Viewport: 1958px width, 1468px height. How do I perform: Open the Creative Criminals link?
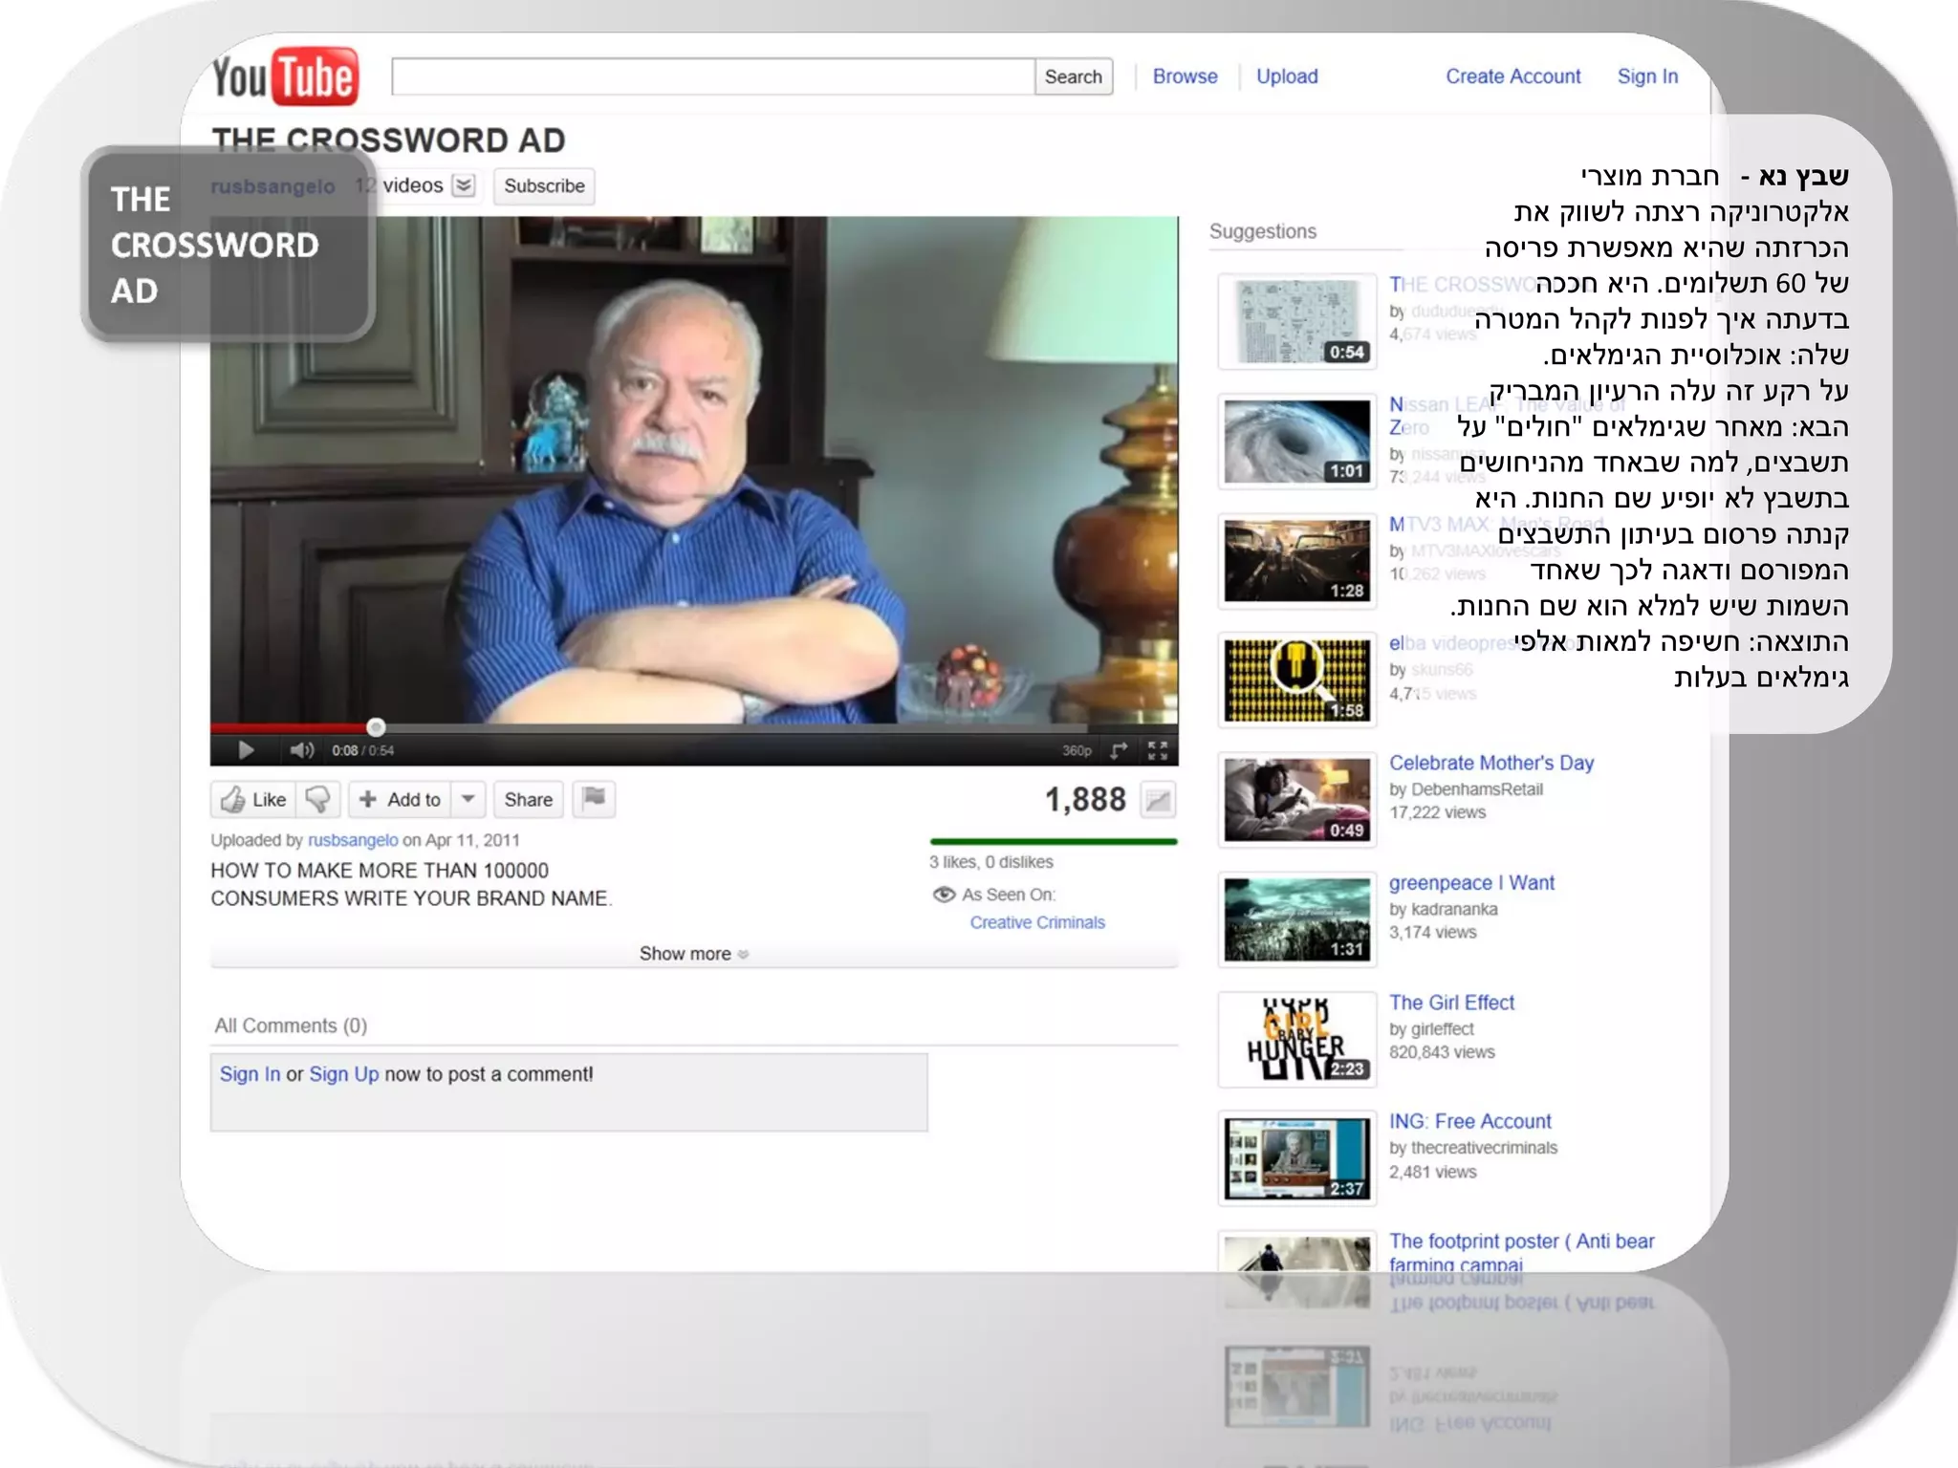[x=1037, y=922]
